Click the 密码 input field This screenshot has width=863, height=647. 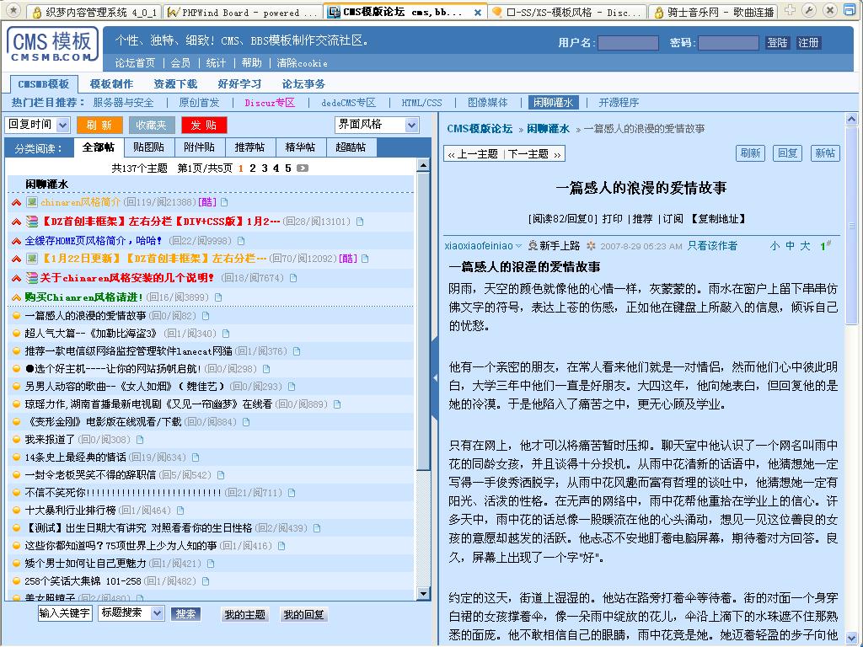point(728,43)
